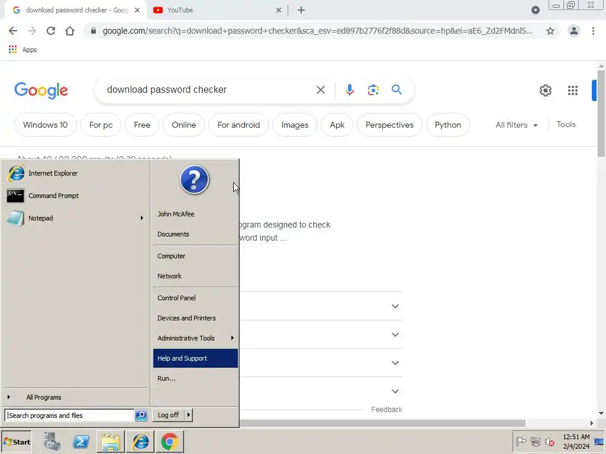The height and width of the screenshot is (454, 606).
Task: Click the Start menu search button icon
Action: (141, 416)
